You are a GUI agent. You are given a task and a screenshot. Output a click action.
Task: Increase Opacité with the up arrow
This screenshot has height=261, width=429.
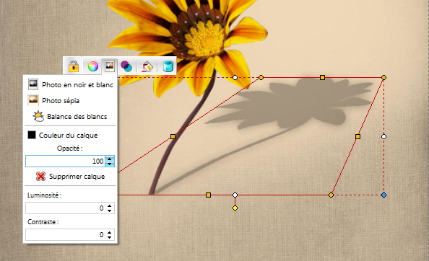110,159
